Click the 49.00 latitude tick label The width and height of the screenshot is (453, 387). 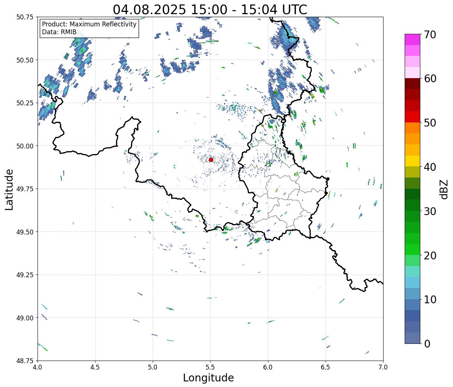click(25, 318)
